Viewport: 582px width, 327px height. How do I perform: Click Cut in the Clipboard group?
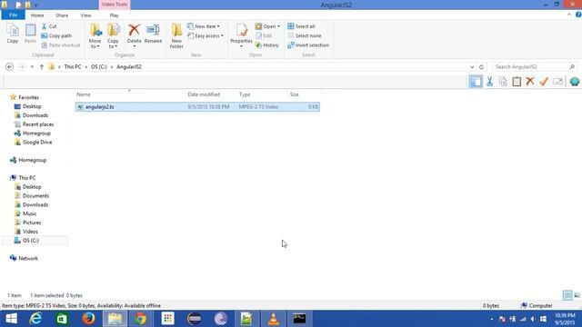click(49, 26)
